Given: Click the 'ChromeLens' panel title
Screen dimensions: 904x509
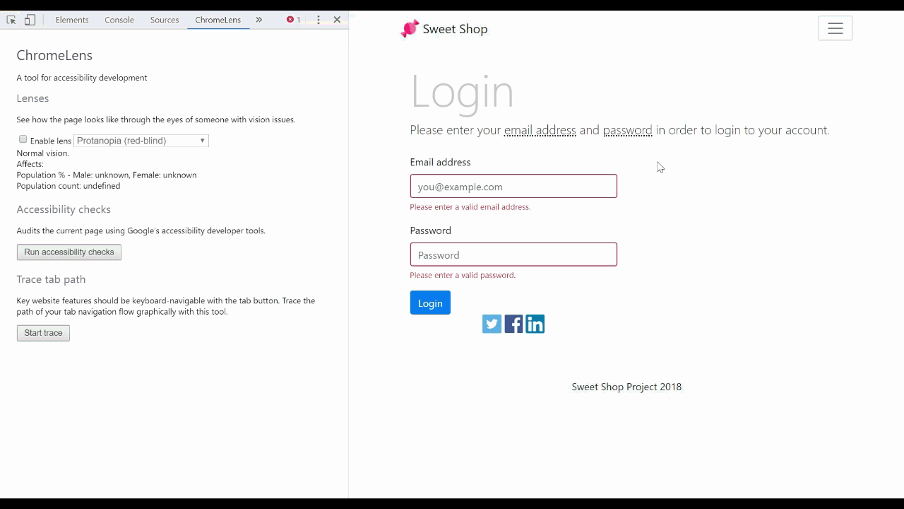Looking at the screenshot, I should [54, 55].
